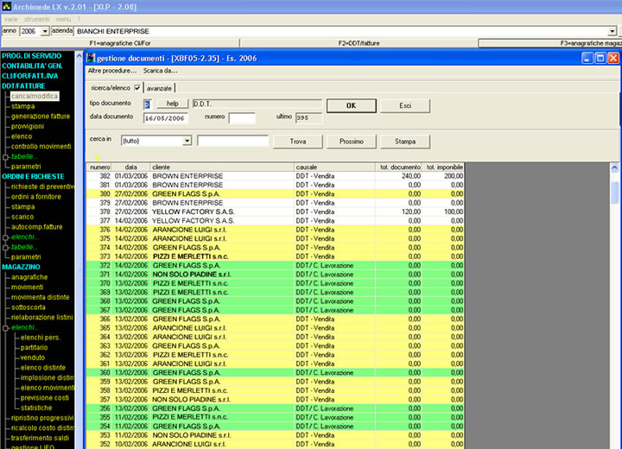Click the F1=anagrafiche Cli/For shortcut button
This screenshot has height=449, width=622.
click(x=120, y=43)
